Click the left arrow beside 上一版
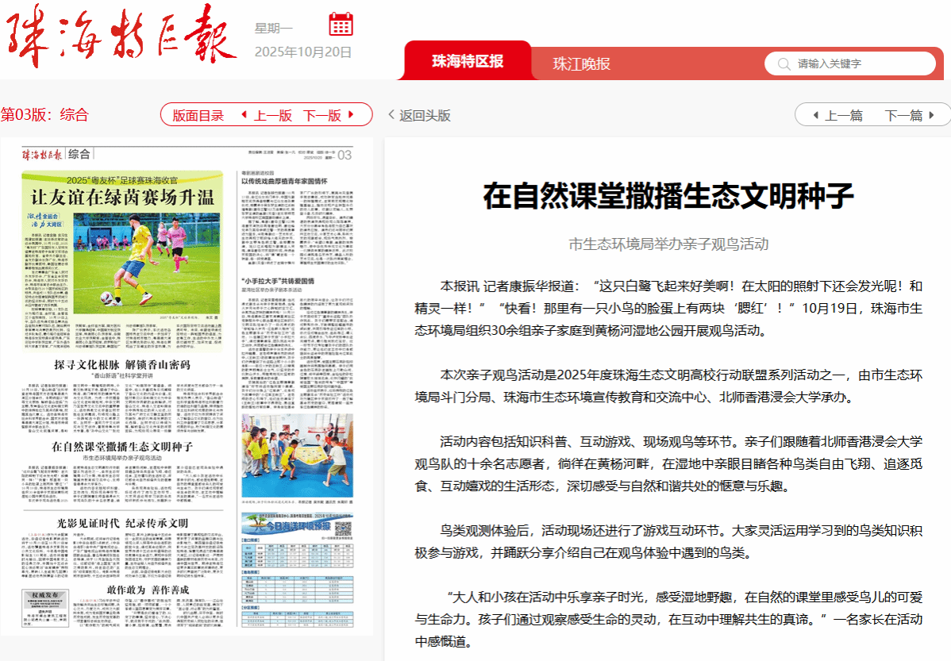Screen dimensions: 951x661 coord(244,115)
